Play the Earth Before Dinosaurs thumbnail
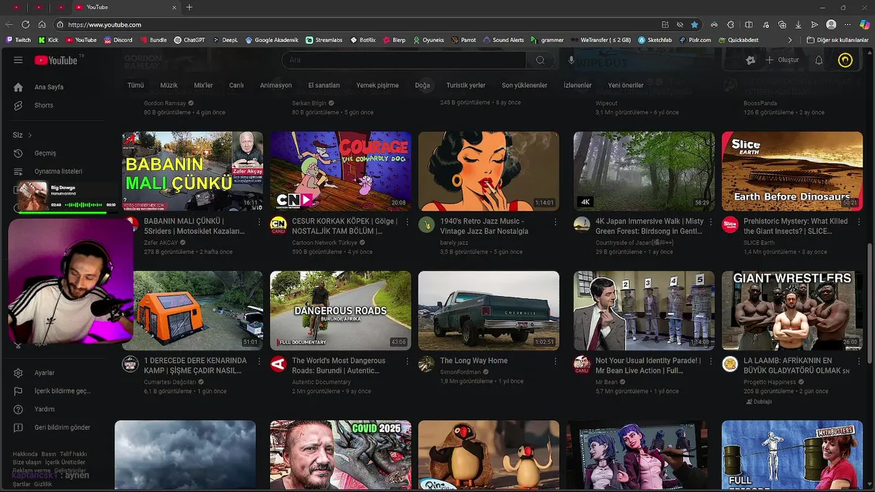Viewport: 875px width, 492px height. click(x=792, y=171)
